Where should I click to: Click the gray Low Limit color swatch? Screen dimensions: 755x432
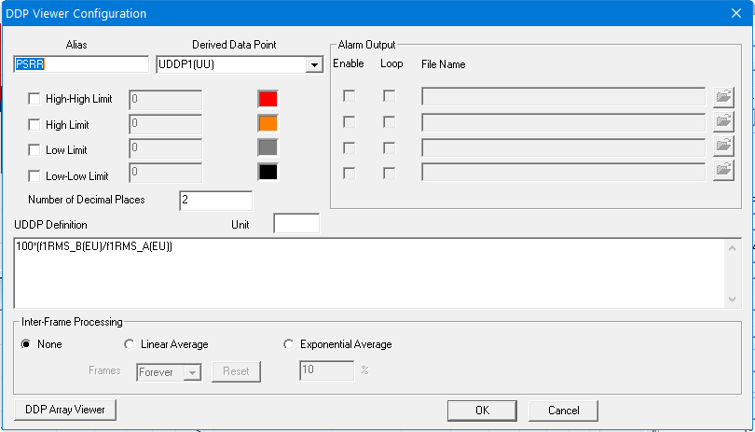click(268, 148)
